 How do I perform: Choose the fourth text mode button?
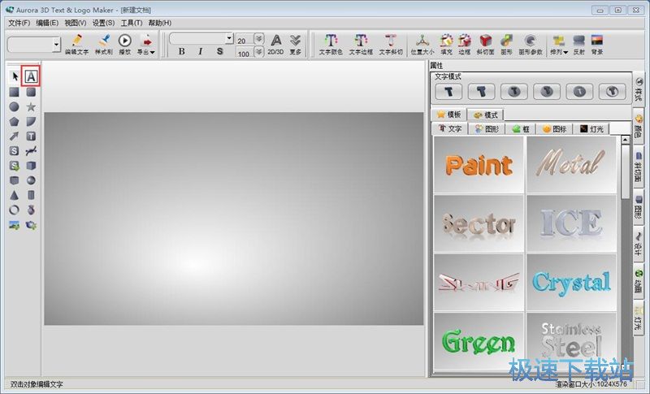(547, 91)
